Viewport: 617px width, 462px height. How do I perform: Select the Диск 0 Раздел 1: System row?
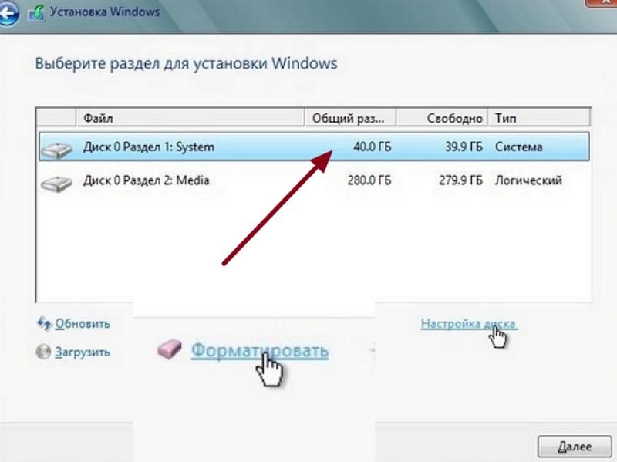315,147
